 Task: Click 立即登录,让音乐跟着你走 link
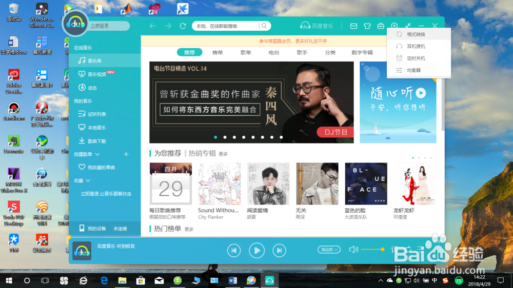tap(106, 194)
